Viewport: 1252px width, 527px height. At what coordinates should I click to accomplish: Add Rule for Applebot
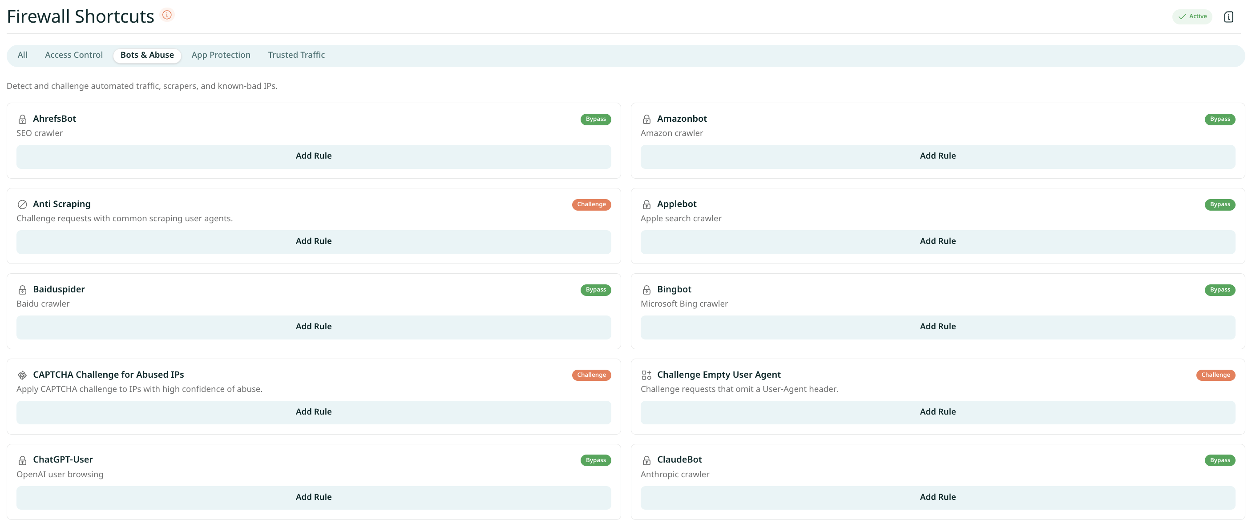937,242
